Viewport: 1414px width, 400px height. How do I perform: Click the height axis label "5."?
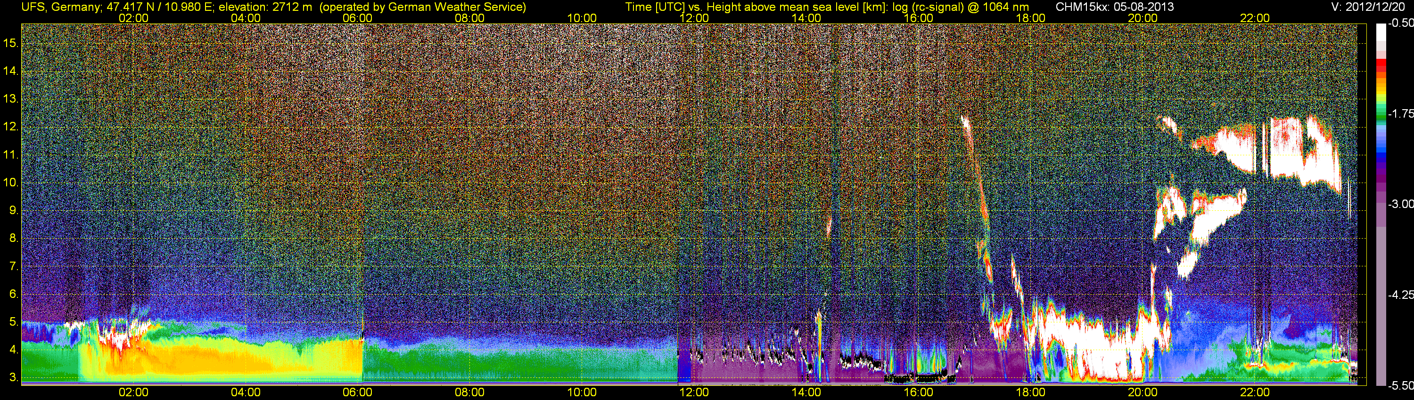click(x=14, y=322)
